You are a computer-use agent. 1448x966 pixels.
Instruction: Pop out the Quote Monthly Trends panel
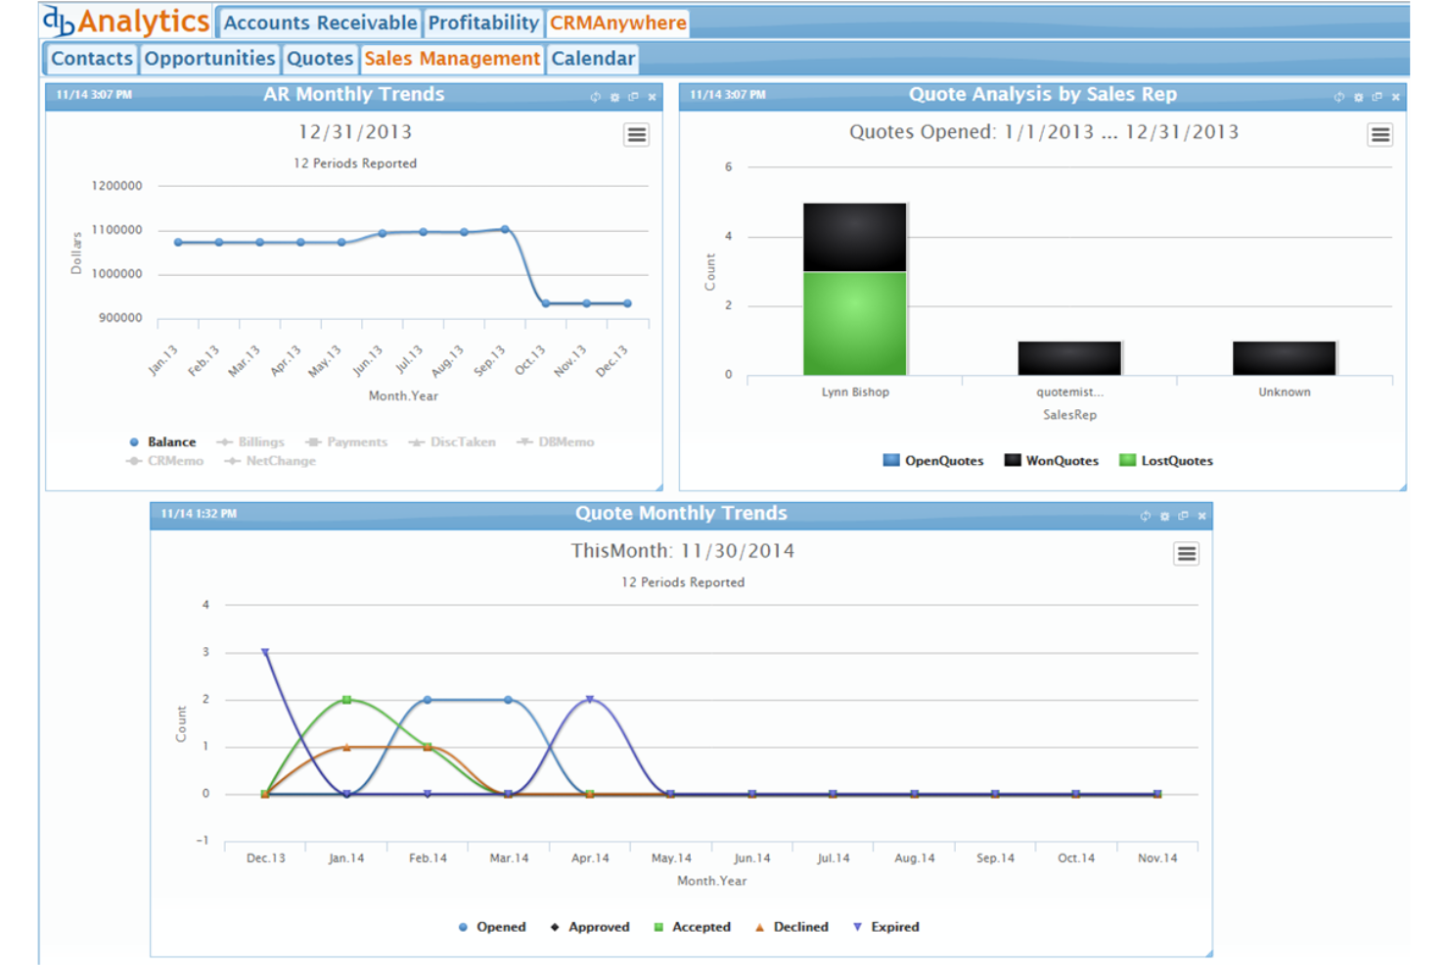1183,516
